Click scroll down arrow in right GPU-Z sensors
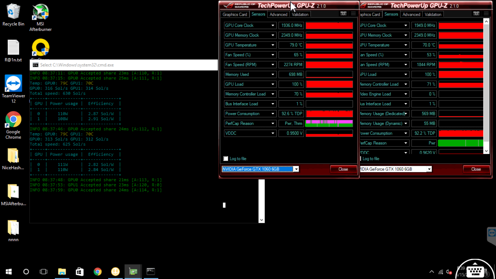The height and width of the screenshot is (279, 496). [486, 151]
